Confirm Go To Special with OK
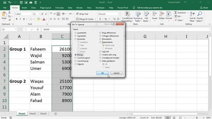Viewport: 212px width, 119px height. click(102, 73)
